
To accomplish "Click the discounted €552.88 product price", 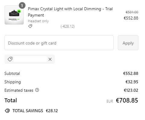I will [x=131, y=18].
